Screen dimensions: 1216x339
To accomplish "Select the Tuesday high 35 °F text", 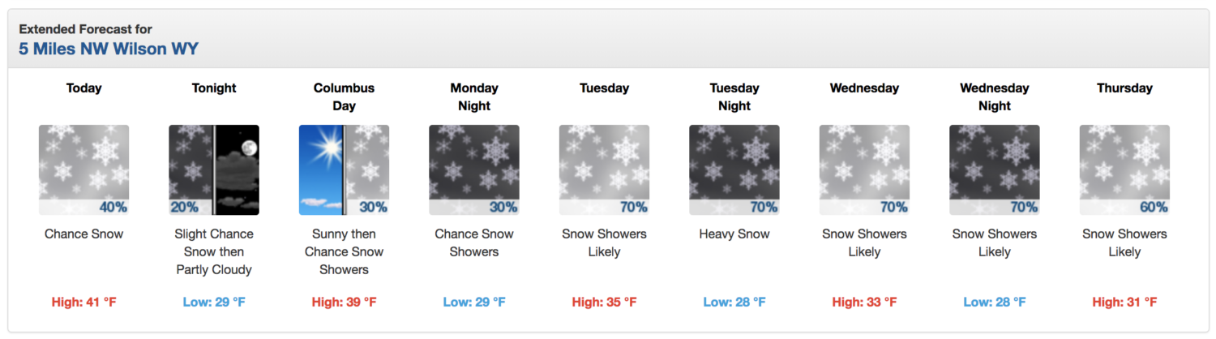I will click(604, 303).
